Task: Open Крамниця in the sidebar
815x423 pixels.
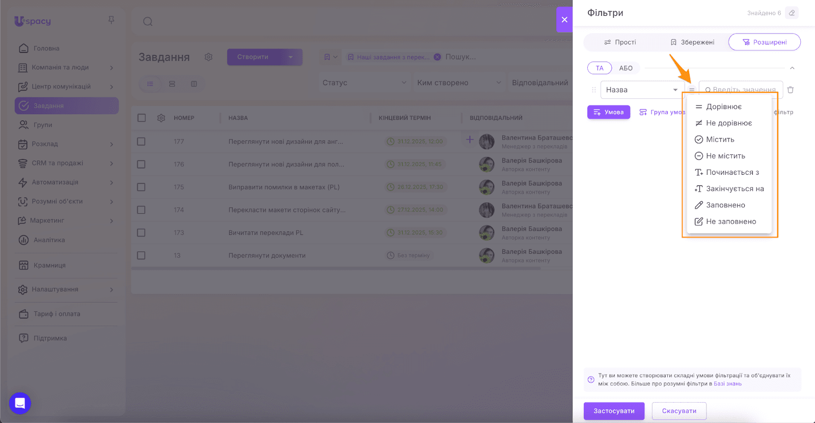Action: click(x=67, y=265)
